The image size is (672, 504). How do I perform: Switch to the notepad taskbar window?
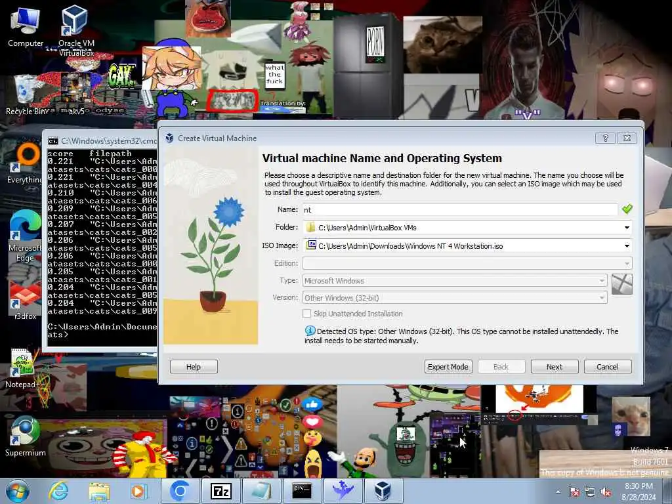click(x=261, y=491)
